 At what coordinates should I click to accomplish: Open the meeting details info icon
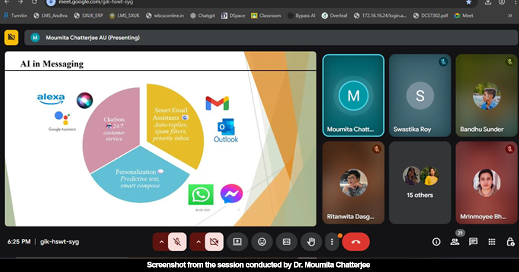[x=436, y=242]
